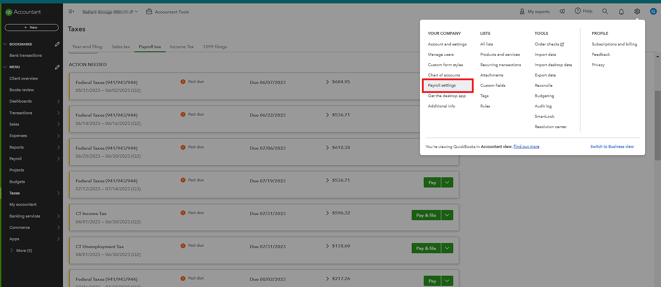The image size is (661, 287).
Task: Click the page vertical scrollbar thumb
Action: (658, 126)
